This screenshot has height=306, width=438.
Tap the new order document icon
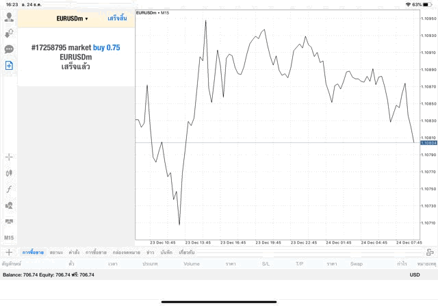(x=9, y=66)
